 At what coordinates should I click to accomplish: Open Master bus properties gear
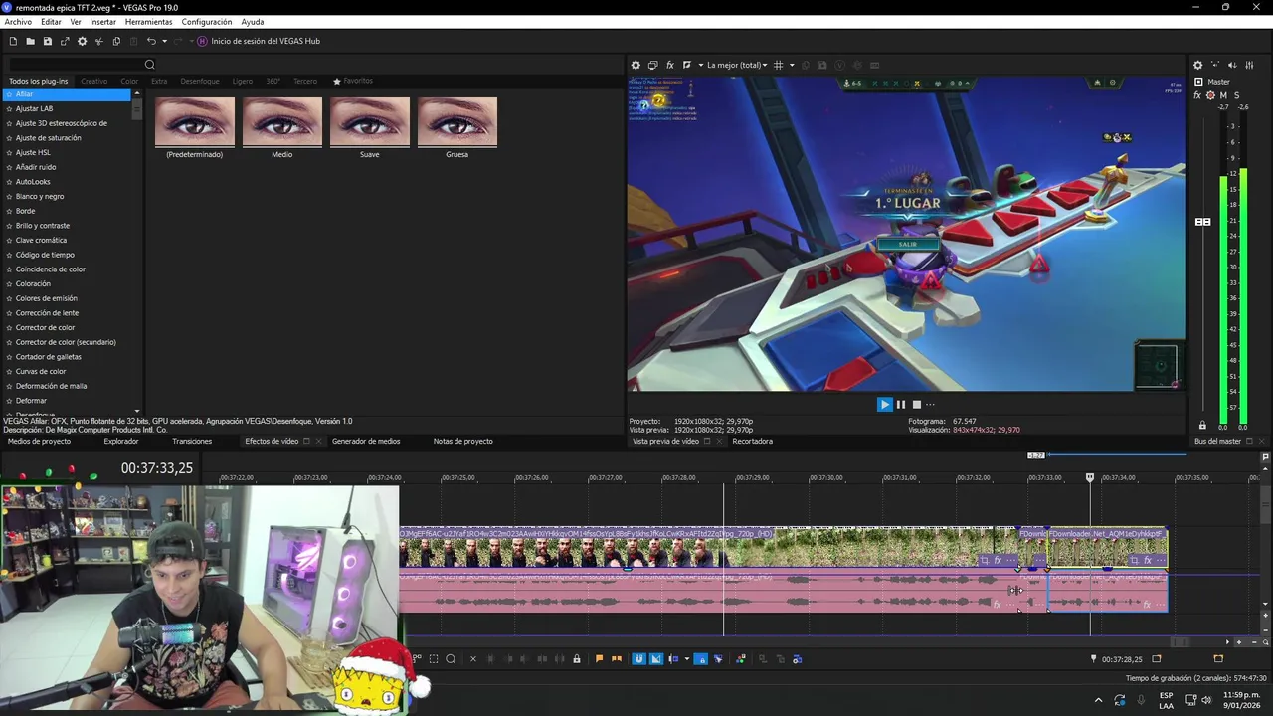1197,65
